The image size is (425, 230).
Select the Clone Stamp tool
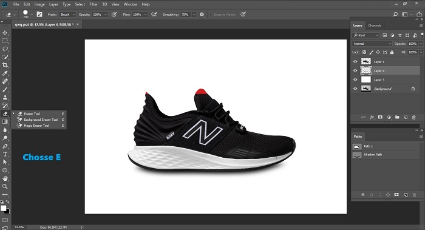[x=5, y=98]
